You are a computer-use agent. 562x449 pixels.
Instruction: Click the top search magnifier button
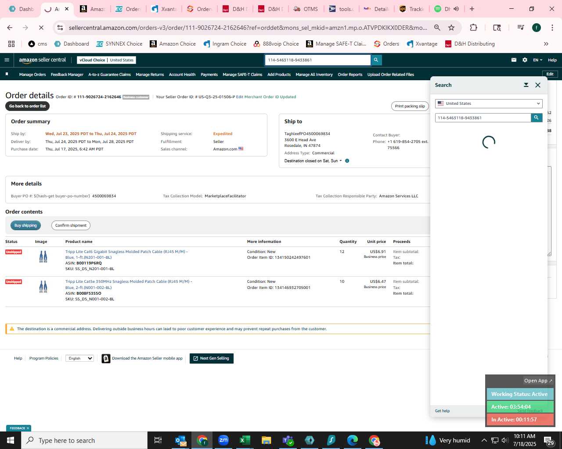pyautogui.click(x=376, y=60)
